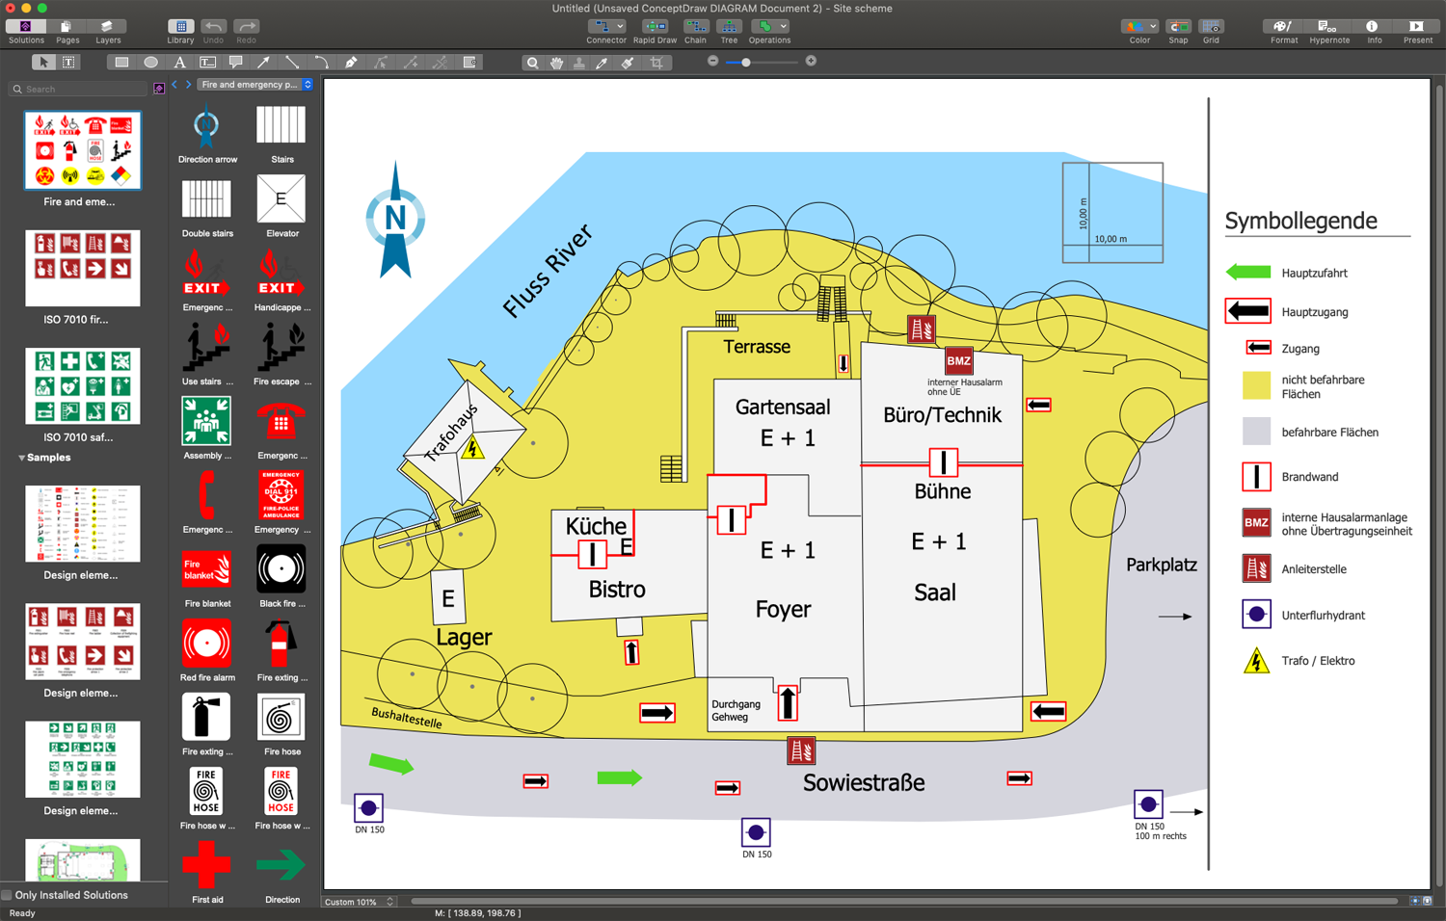This screenshot has width=1446, height=921.
Task: Toggle Only Installed Solutions checkbox
Action: [x=8, y=895]
